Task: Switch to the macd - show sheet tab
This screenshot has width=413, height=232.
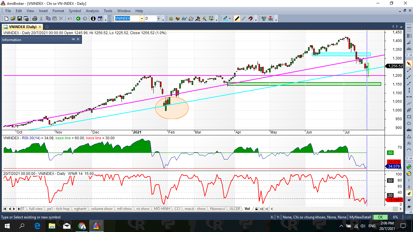Action: pos(195,209)
